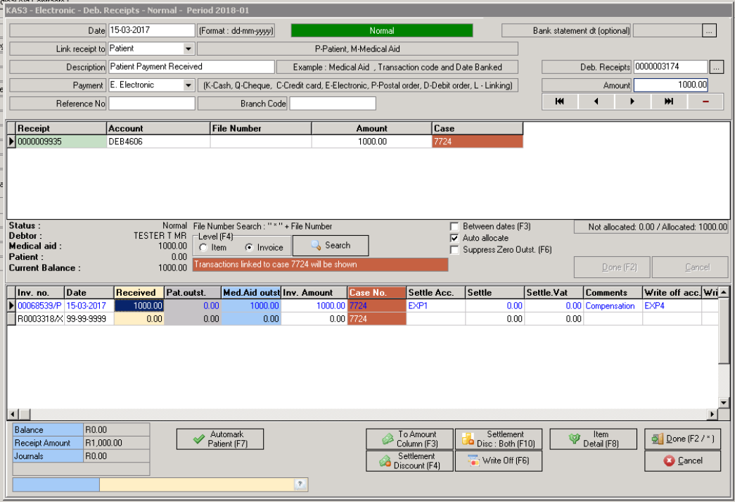Open the Deb. Receipts browse ellipsis

(x=716, y=67)
